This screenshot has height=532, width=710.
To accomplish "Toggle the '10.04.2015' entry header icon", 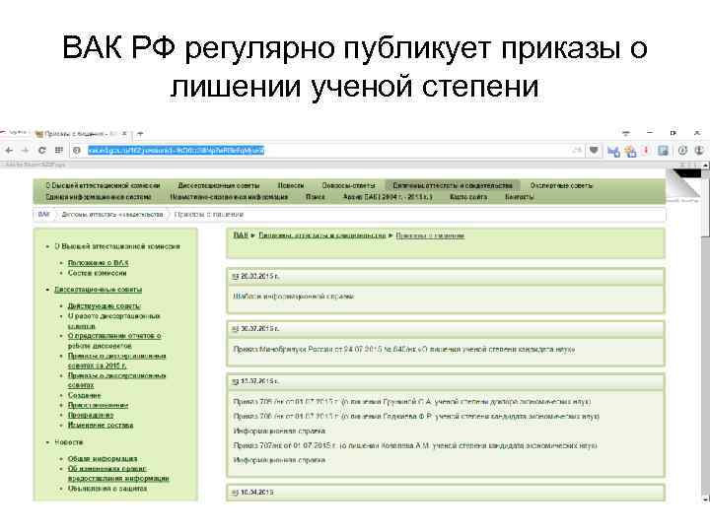I will point(235,493).
